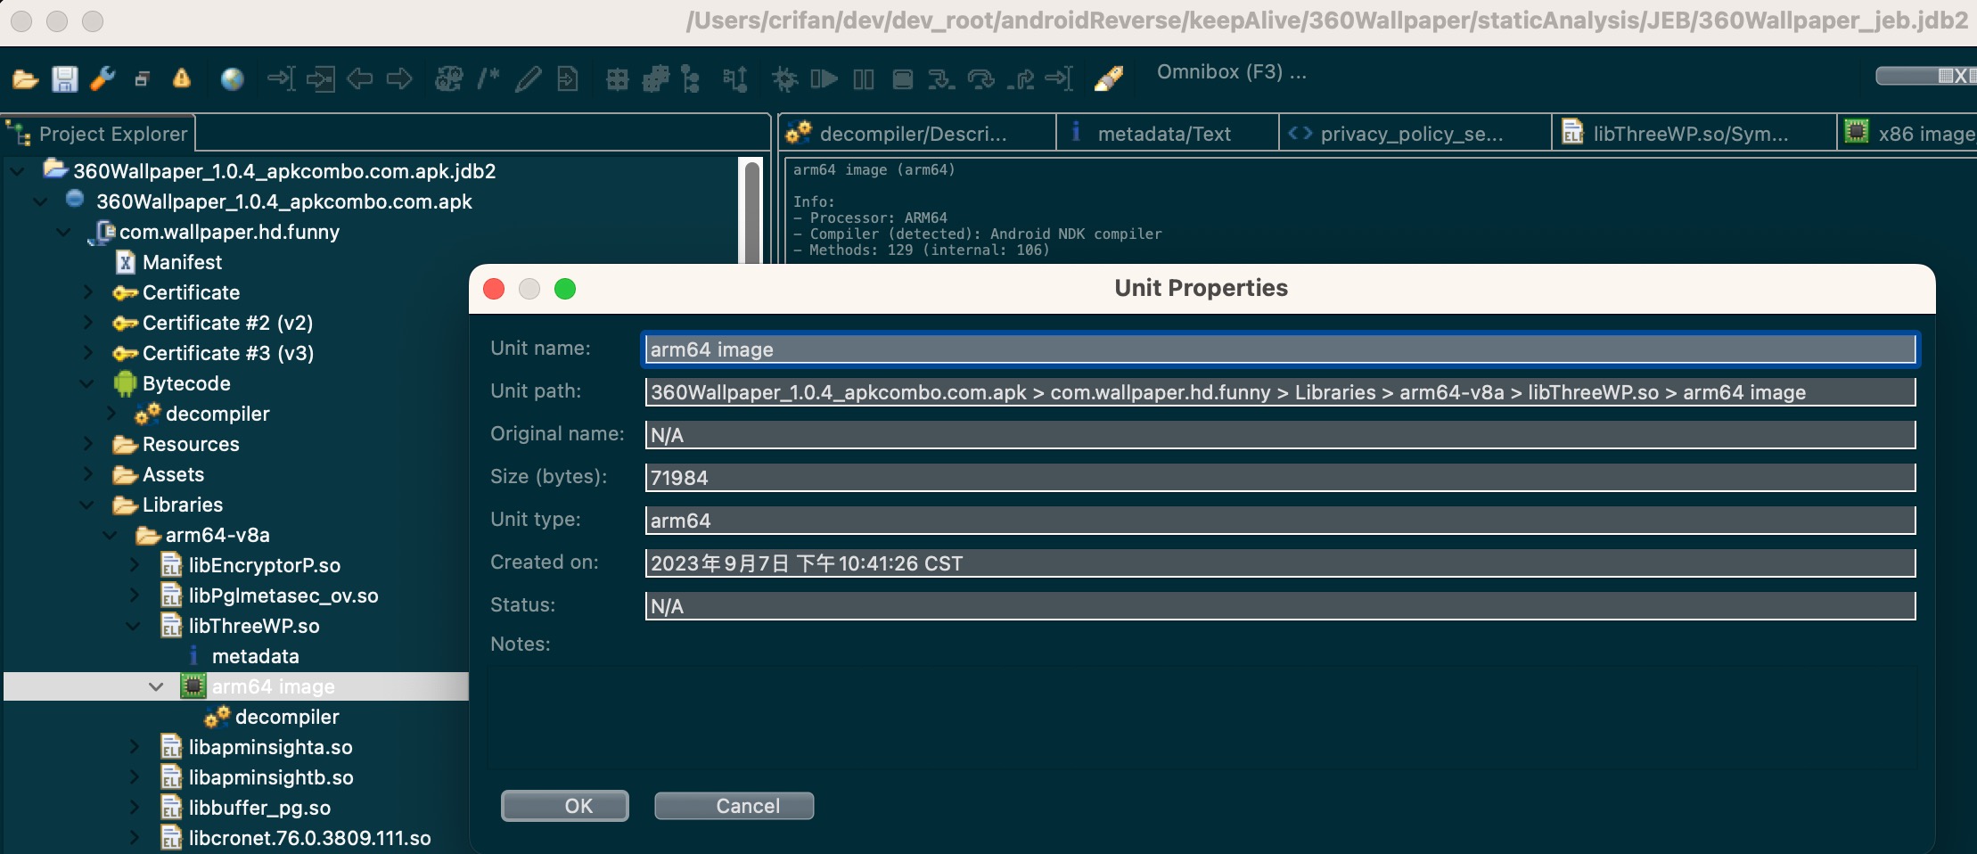Screen dimensions: 1977x854
Task: Expand the Resources folder
Action: (x=87, y=444)
